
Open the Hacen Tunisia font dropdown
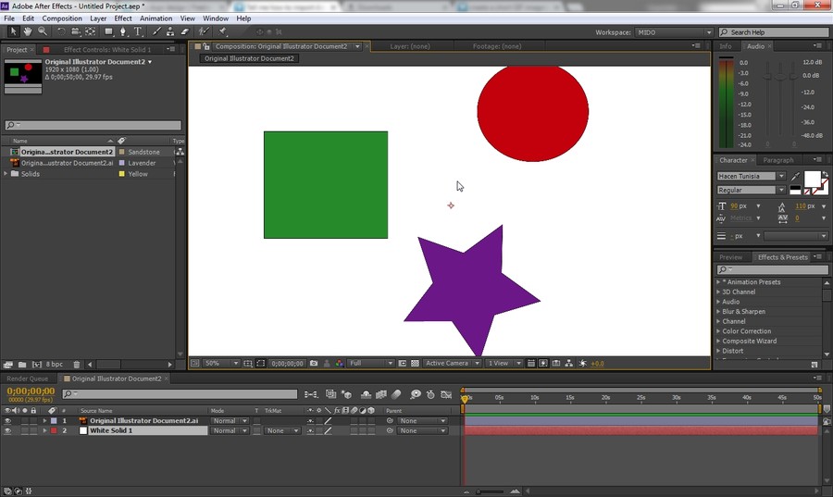(781, 176)
